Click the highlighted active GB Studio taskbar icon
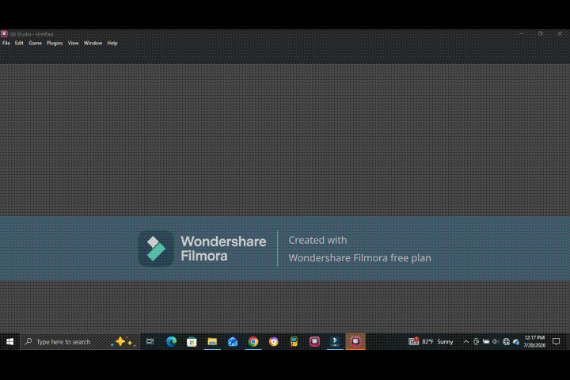The width and height of the screenshot is (570, 380). coord(355,341)
